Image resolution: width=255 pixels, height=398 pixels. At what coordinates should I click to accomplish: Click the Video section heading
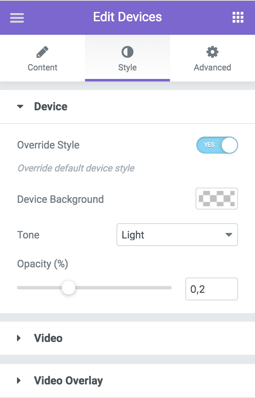click(x=48, y=338)
